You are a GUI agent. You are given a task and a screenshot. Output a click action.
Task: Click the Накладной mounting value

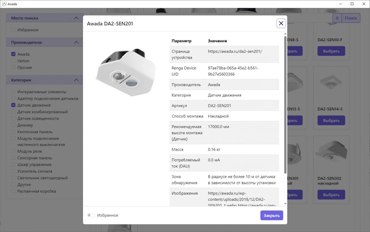pos(218,116)
